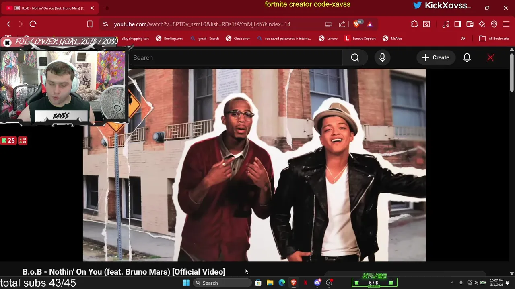
Task: Open the YouTube Create button
Action: (435, 58)
